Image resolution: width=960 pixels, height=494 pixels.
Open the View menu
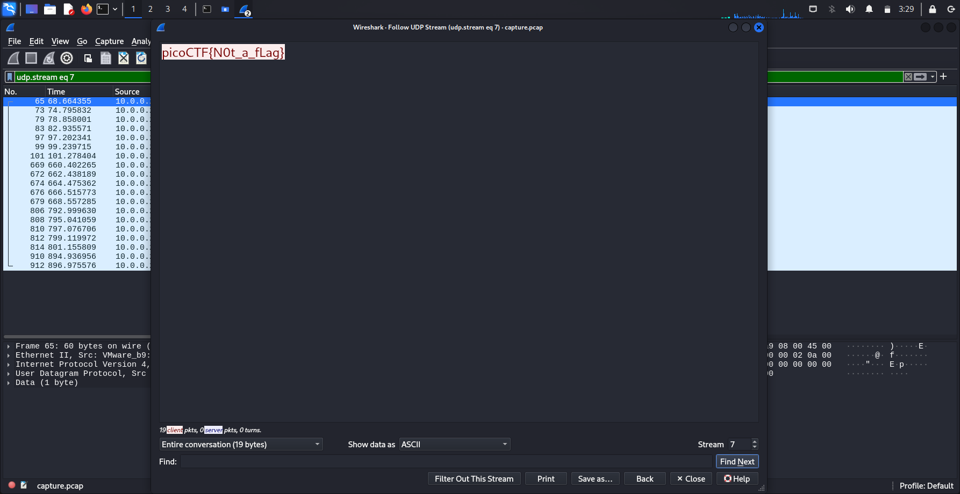coord(60,41)
